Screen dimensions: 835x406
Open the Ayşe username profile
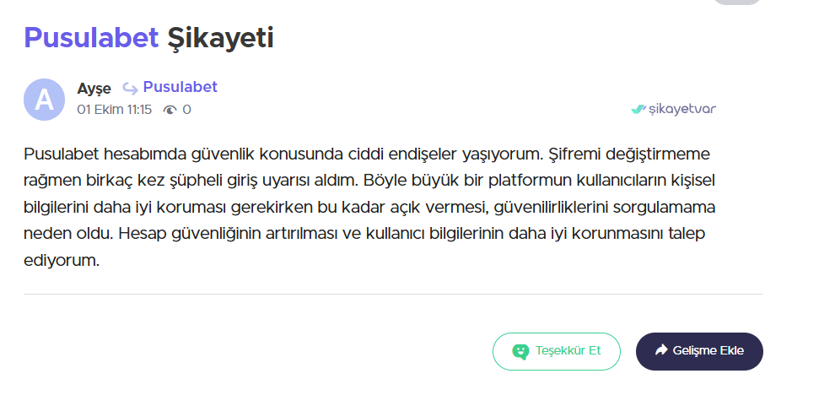[x=94, y=88]
